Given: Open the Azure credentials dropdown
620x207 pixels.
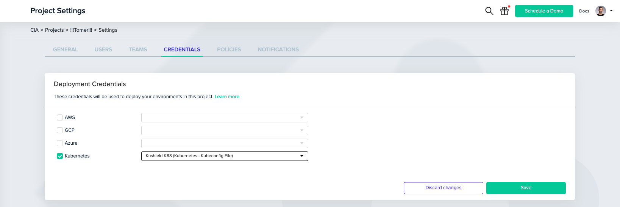Looking at the screenshot, I should [225, 143].
